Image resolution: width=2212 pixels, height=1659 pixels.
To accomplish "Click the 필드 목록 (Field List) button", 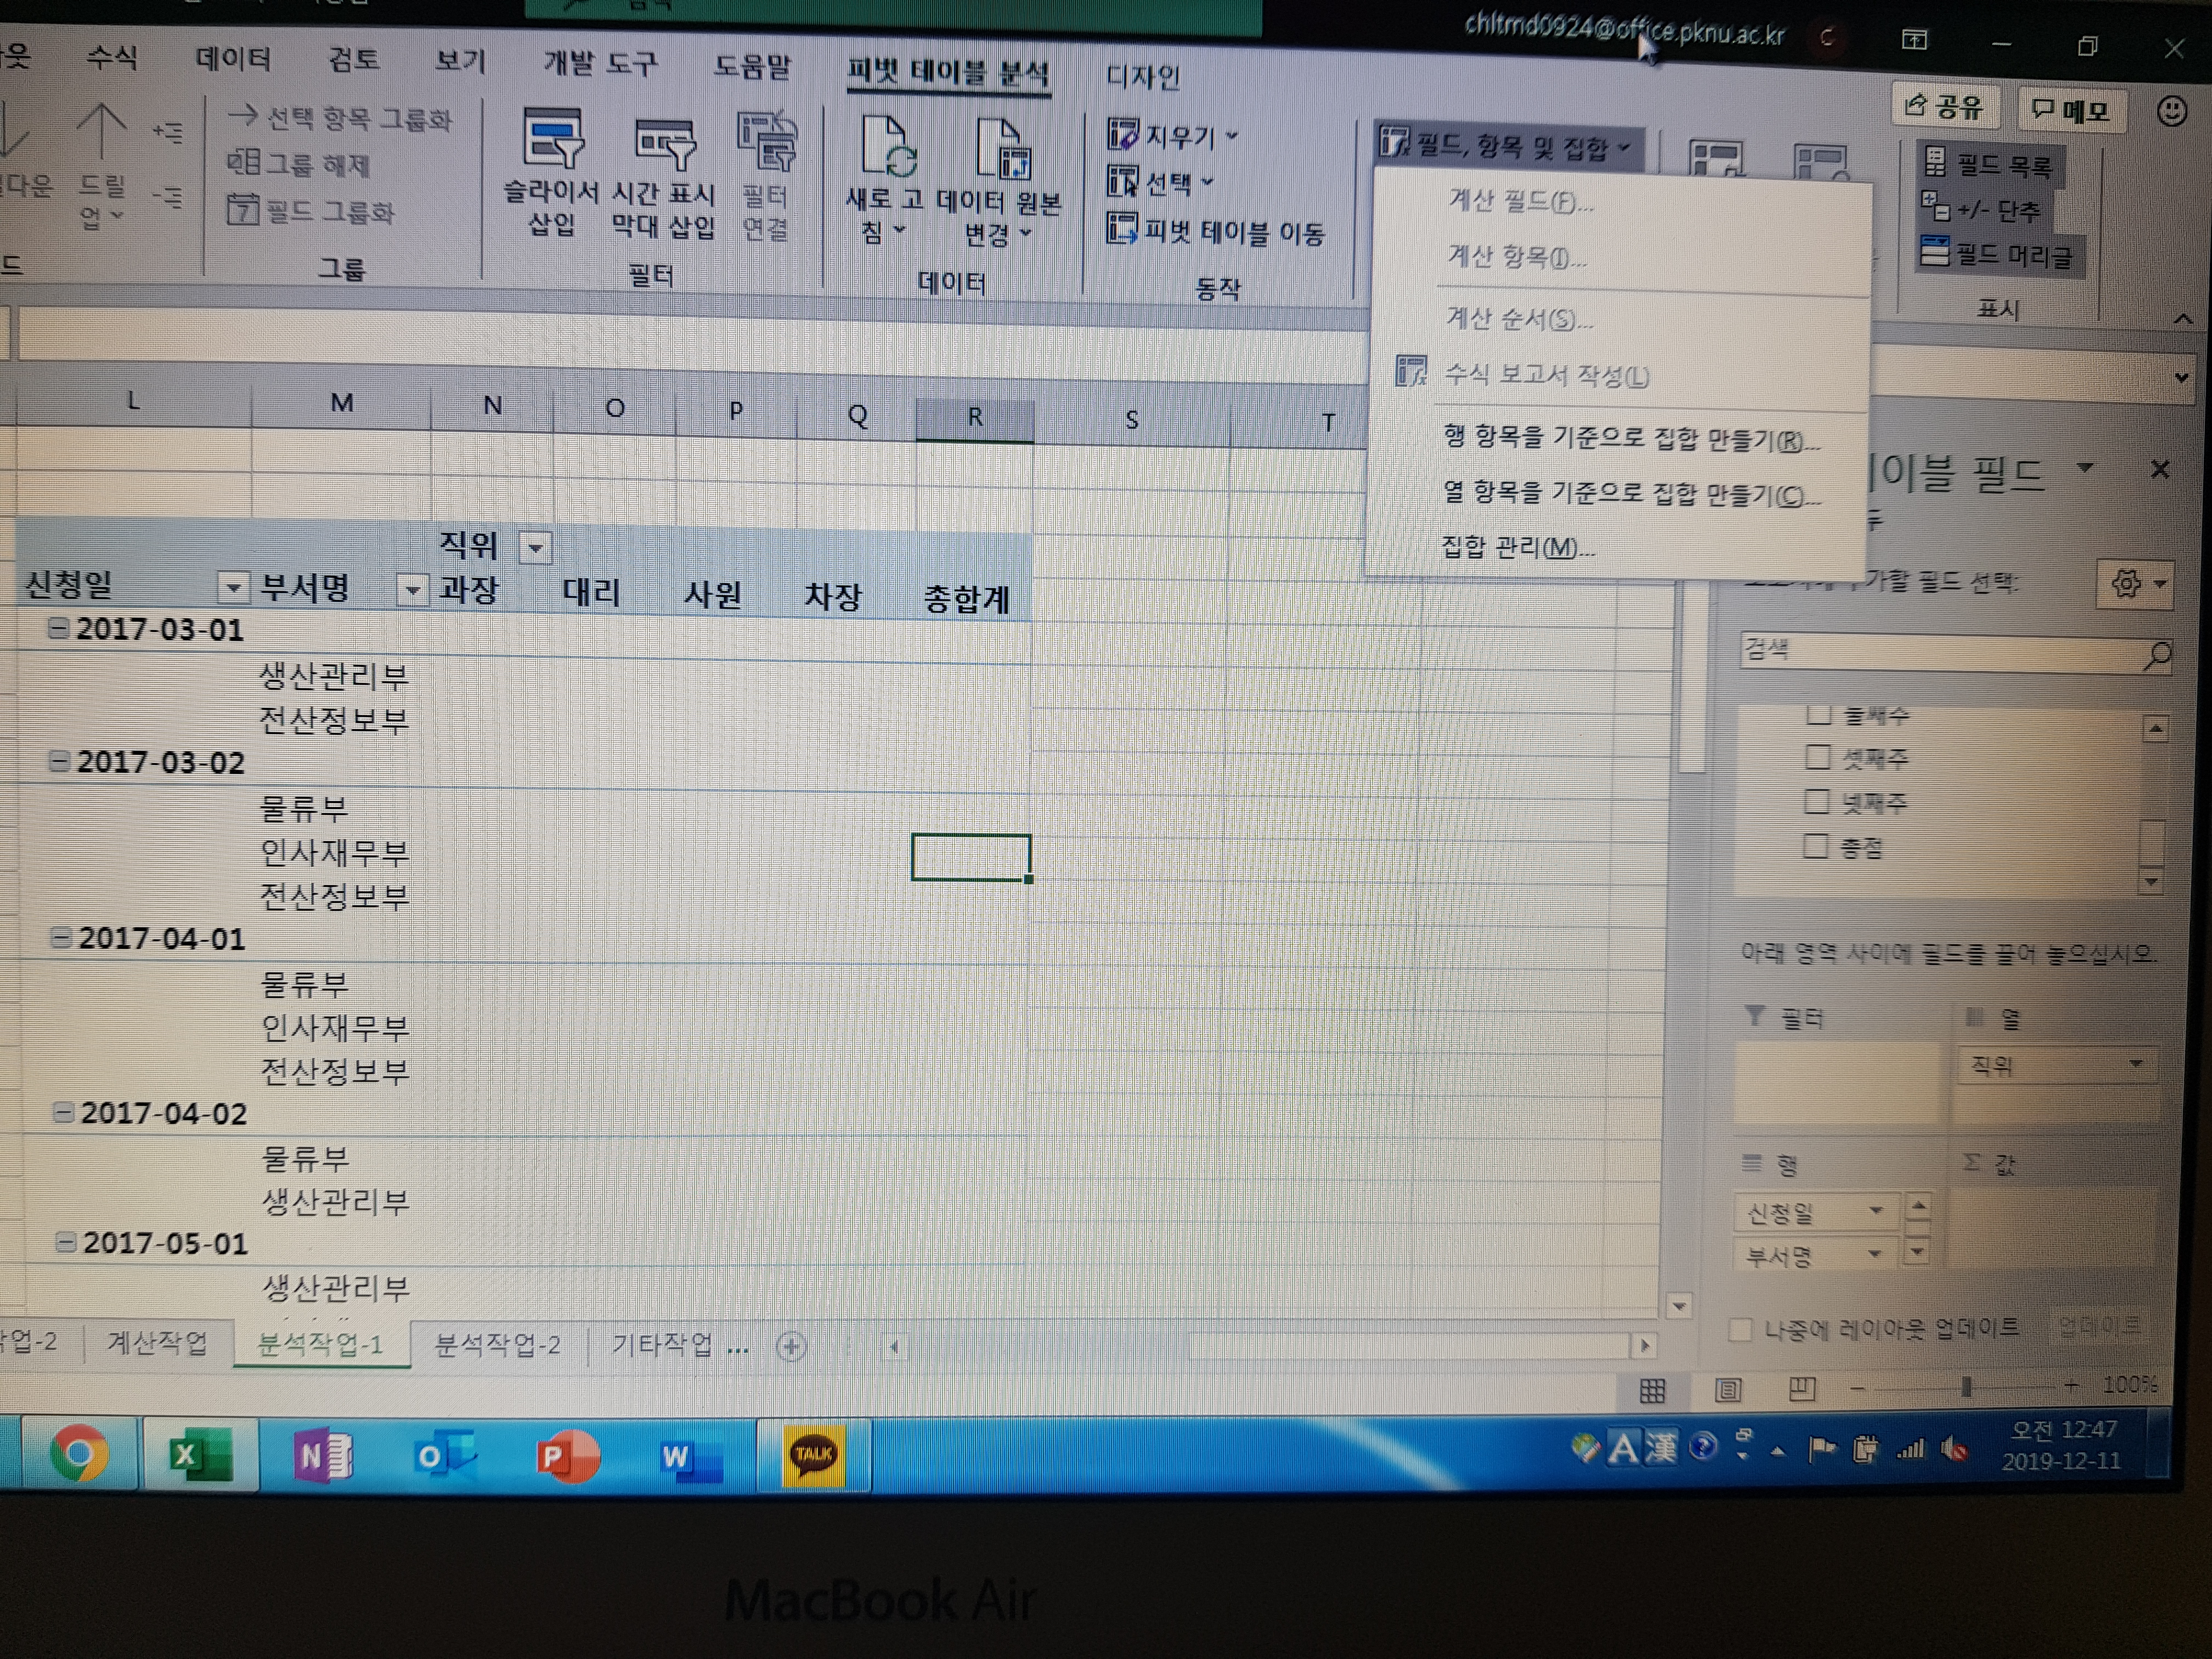I will [x=1988, y=164].
